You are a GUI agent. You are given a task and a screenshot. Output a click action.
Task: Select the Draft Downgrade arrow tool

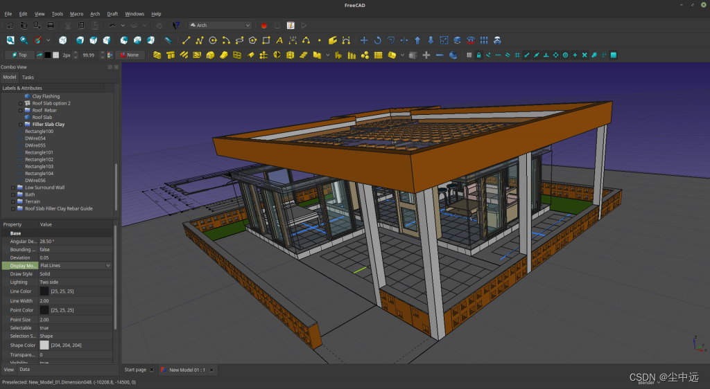tap(431, 40)
